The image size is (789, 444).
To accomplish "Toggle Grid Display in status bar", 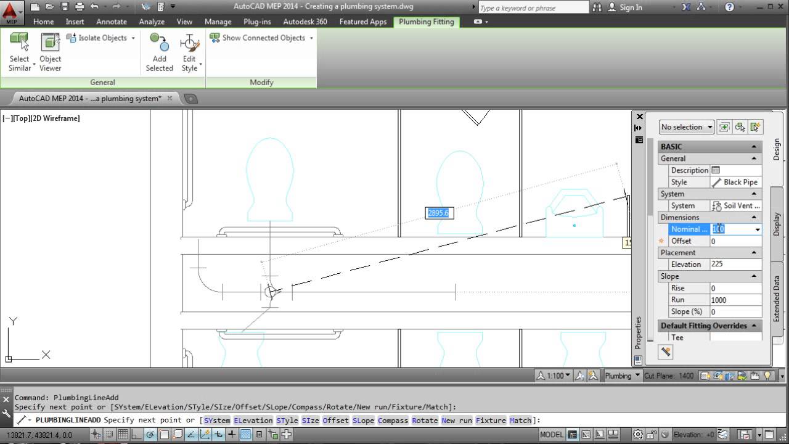I will [x=124, y=435].
